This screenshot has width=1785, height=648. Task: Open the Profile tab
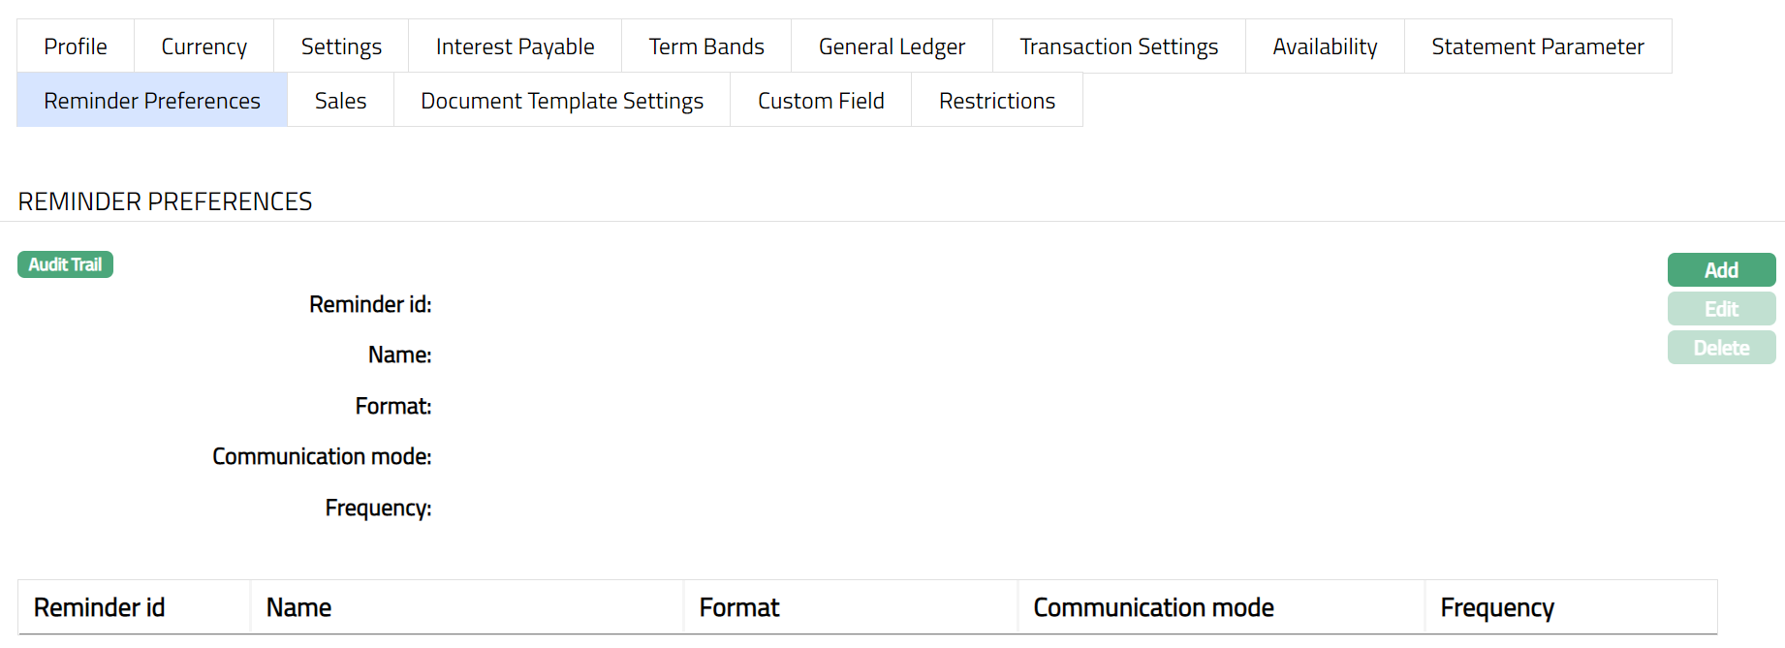[76, 46]
